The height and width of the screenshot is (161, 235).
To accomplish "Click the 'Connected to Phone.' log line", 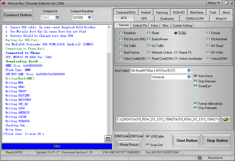I will [x=23, y=53].
